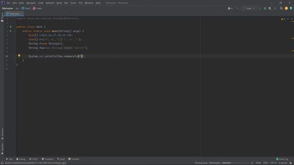Click the fold toggle beside main method

click(x=16, y=31)
